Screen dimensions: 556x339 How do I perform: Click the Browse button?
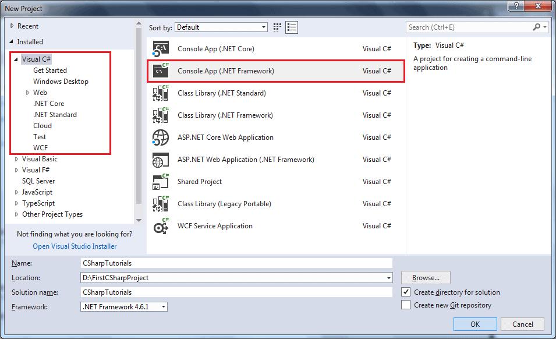[x=425, y=278]
